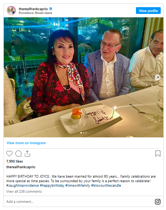Open the circular profile avatar
Viewport: 166px width, 210px height.
coord(11,11)
